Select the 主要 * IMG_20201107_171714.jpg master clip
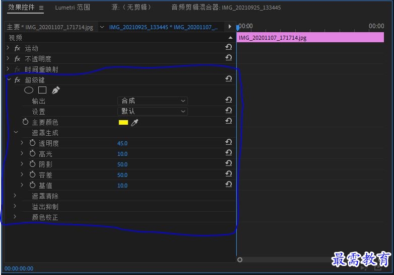Screen dimensions: 394x275 pos(50,27)
